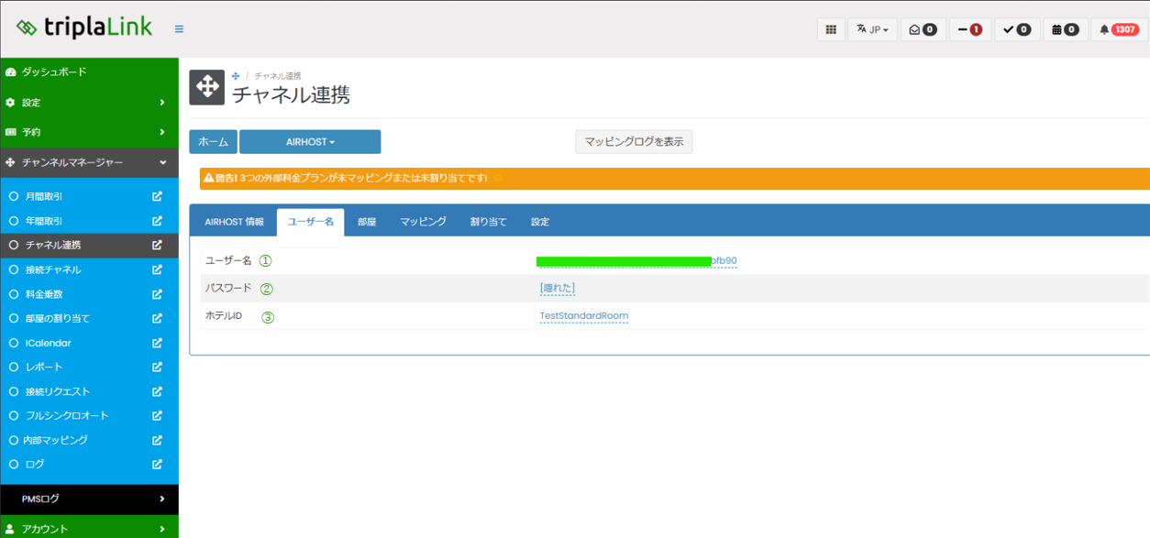Screen dimensions: 1150x538
Task: Open the JP language dropdown
Action: (x=872, y=29)
